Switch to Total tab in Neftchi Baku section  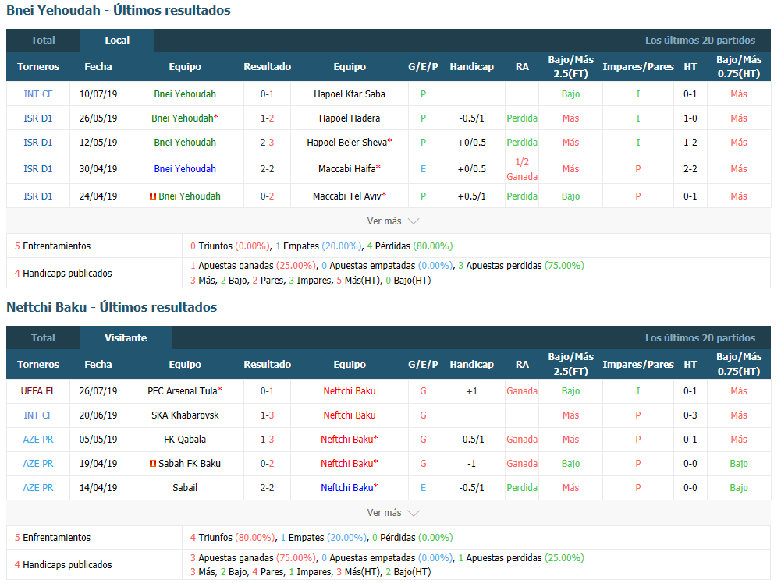click(x=44, y=337)
